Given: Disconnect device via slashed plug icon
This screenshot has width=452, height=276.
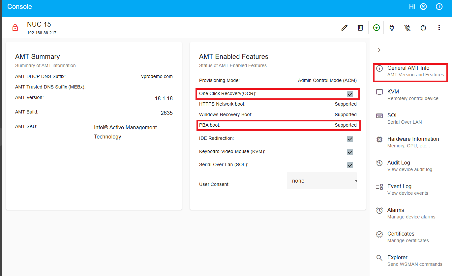Looking at the screenshot, I should point(407,28).
